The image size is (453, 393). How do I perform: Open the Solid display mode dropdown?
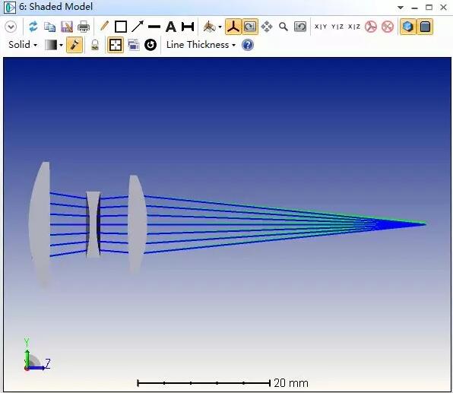pyautogui.click(x=23, y=45)
